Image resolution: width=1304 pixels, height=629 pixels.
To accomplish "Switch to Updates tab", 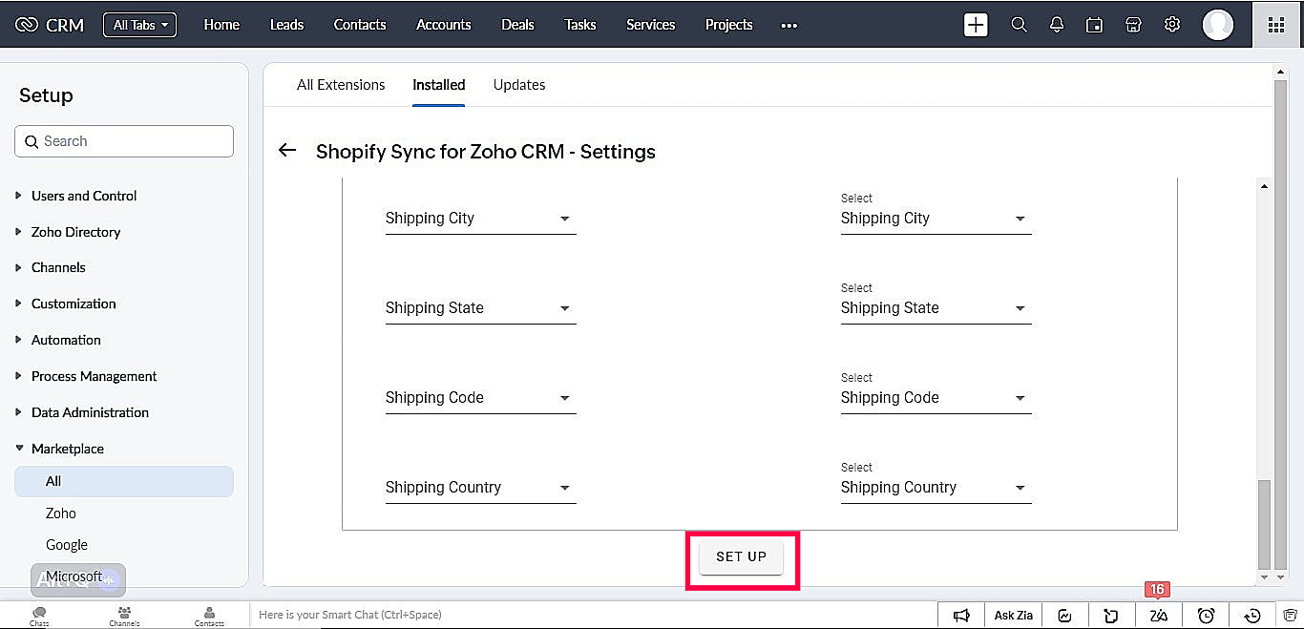I will pyautogui.click(x=519, y=85).
